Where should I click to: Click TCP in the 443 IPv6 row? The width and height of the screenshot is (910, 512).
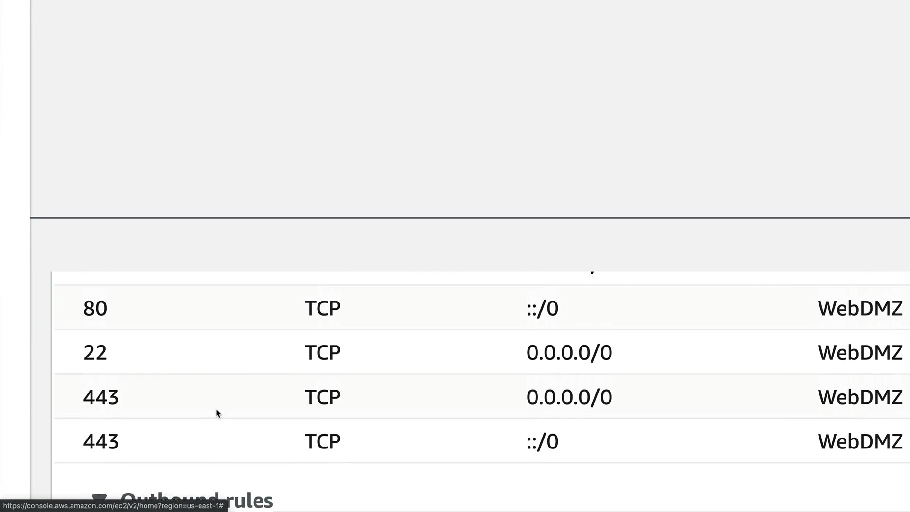322,442
